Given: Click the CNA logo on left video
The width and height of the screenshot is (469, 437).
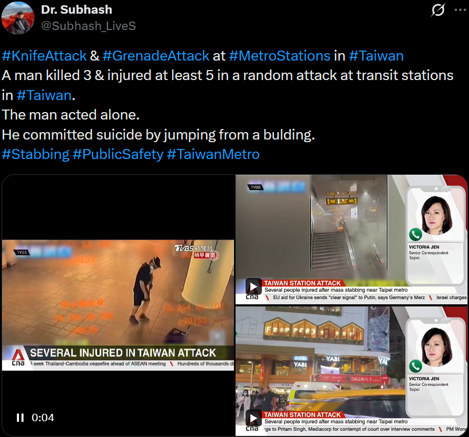Looking at the screenshot, I should click(18, 357).
